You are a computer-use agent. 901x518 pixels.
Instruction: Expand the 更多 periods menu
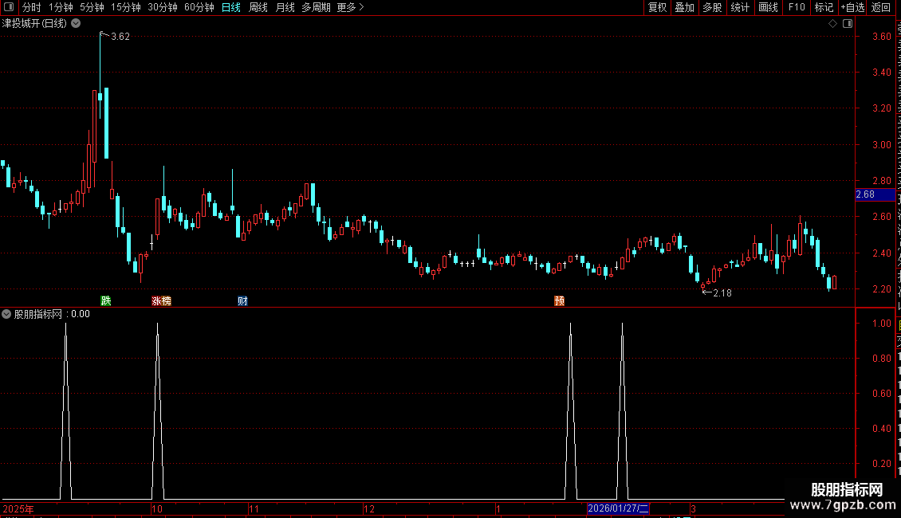pyautogui.click(x=351, y=7)
